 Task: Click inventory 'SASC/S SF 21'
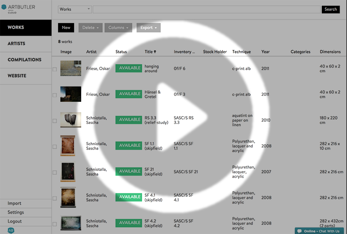(x=186, y=172)
